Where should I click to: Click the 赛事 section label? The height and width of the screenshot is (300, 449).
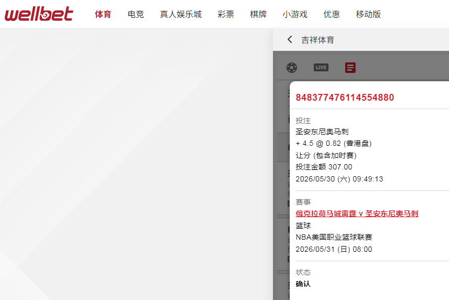pos(303,202)
